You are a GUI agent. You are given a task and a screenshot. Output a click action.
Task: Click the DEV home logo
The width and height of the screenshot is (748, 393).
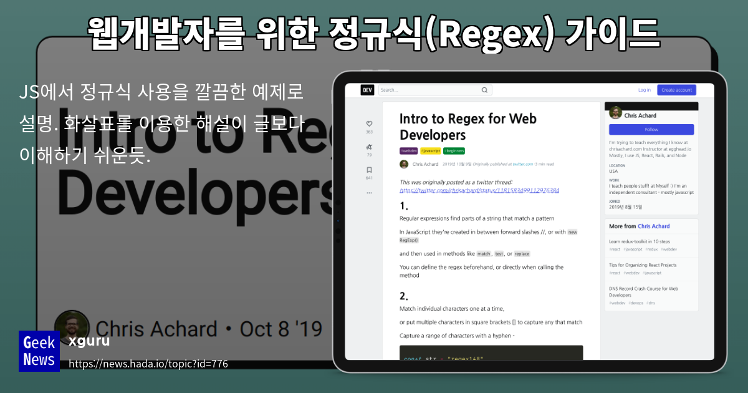[x=367, y=90]
